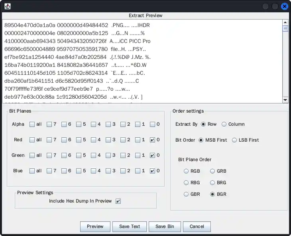The height and width of the screenshot is (236, 291).
Task: Click the Java application icon in title bar
Action: tap(7, 6)
